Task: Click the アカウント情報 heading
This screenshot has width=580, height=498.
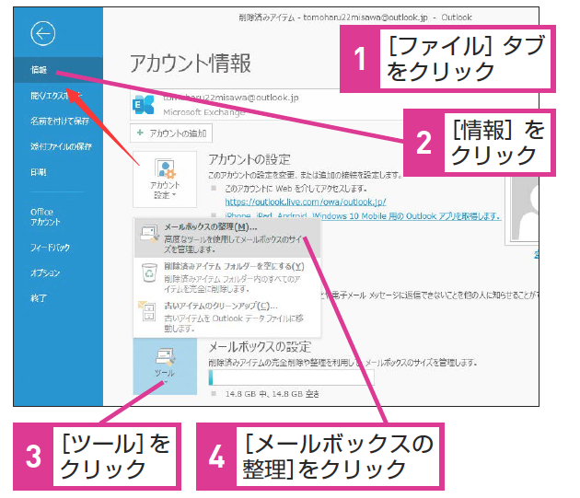Action: pos(191,64)
